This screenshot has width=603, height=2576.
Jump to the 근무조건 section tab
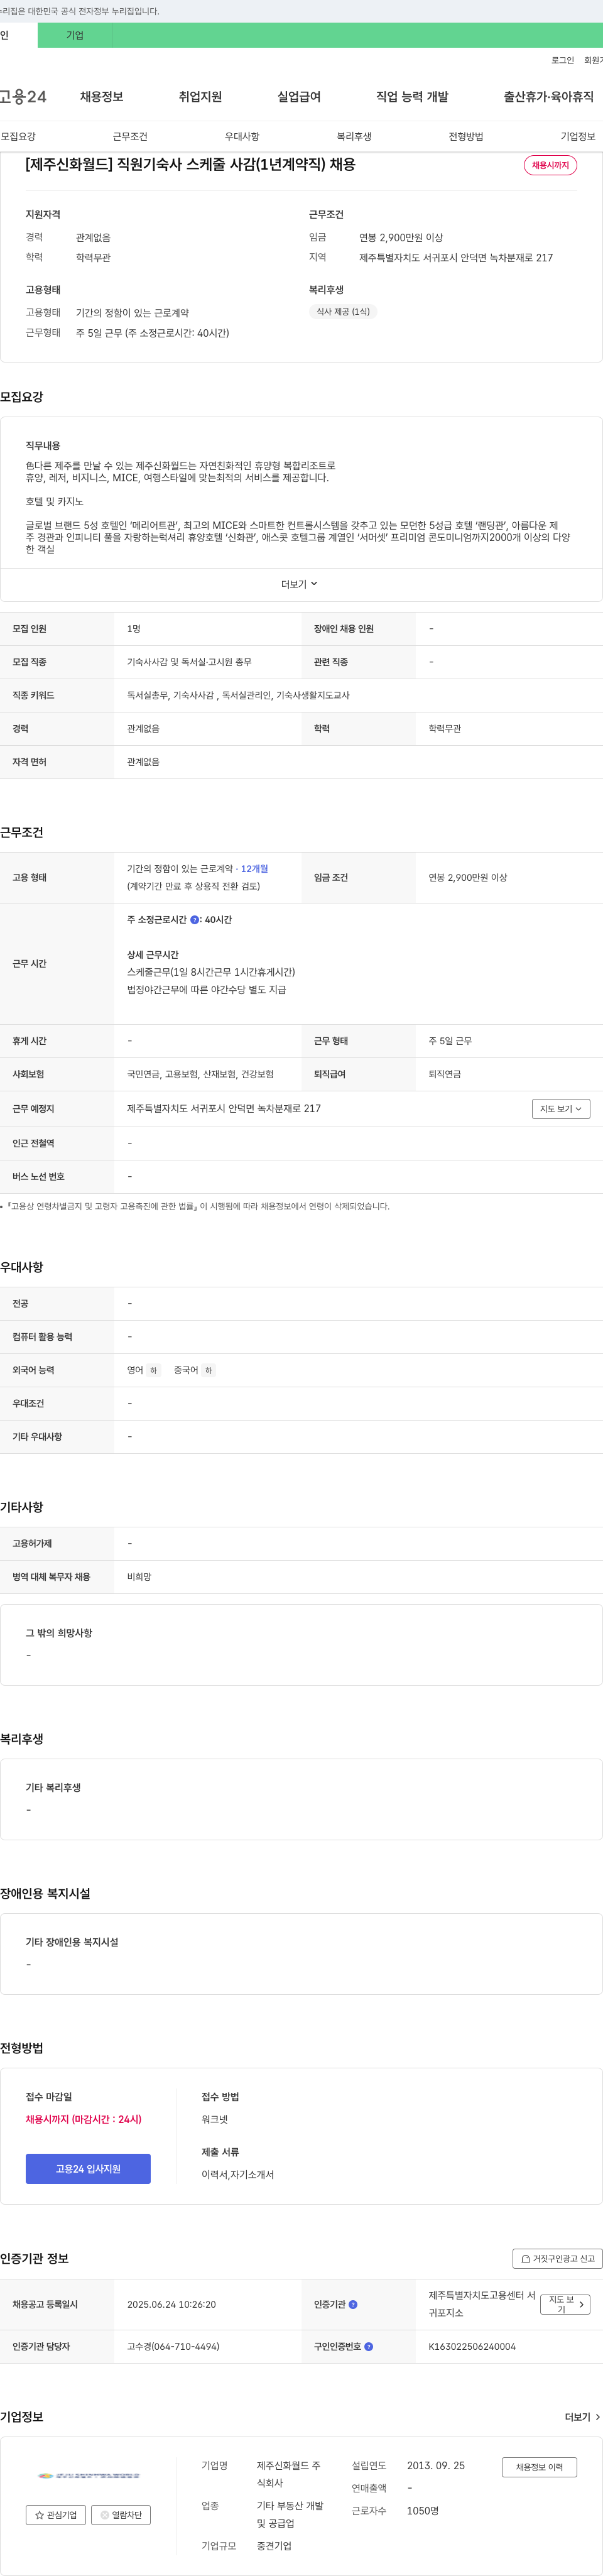point(130,137)
